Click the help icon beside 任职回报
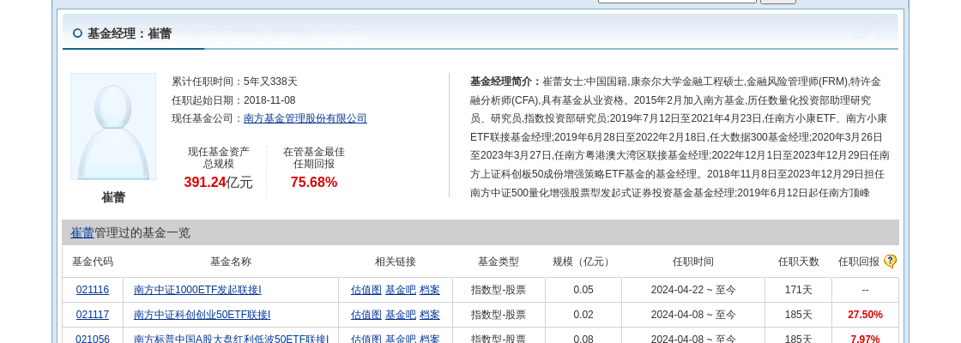The width and height of the screenshot is (961, 343). tap(890, 262)
